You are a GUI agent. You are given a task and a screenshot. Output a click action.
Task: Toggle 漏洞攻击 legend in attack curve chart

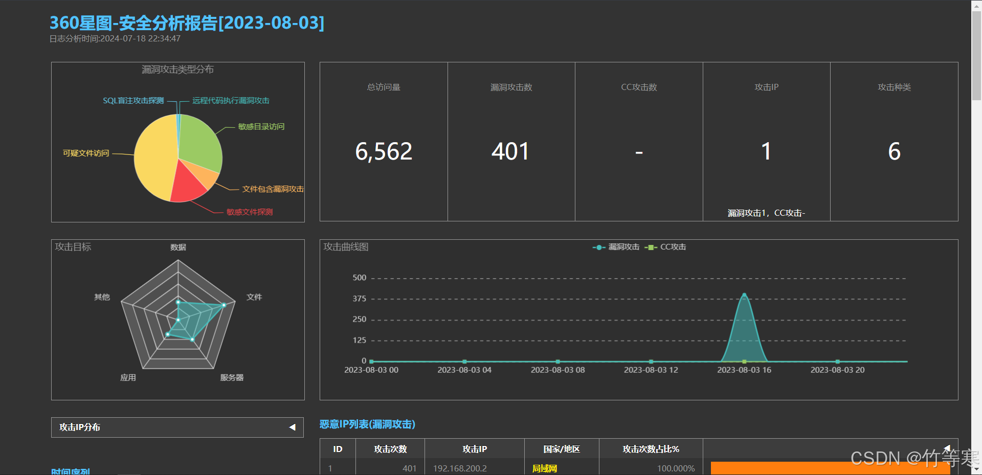click(x=616, y=247)
